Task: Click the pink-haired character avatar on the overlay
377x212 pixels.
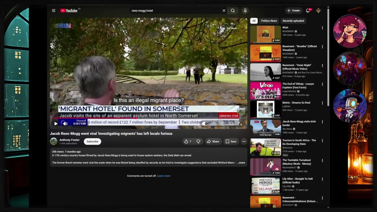Action: click(x=350, y=30)
